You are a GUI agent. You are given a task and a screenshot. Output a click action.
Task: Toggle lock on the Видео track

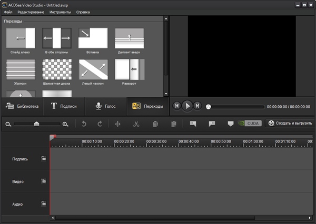pyautogui.click(x=44, y=181)
